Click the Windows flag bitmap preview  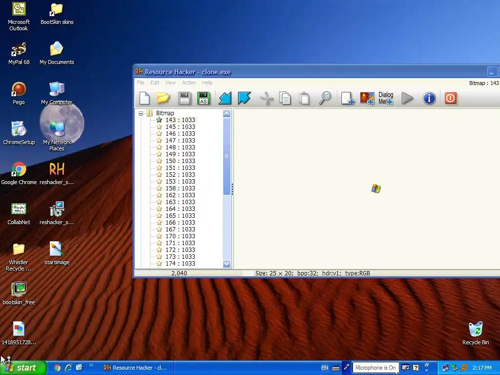376,188
